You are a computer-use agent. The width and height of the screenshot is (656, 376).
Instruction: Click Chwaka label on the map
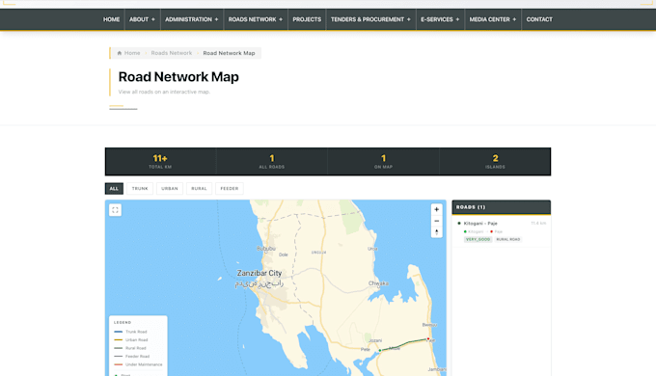378,283
